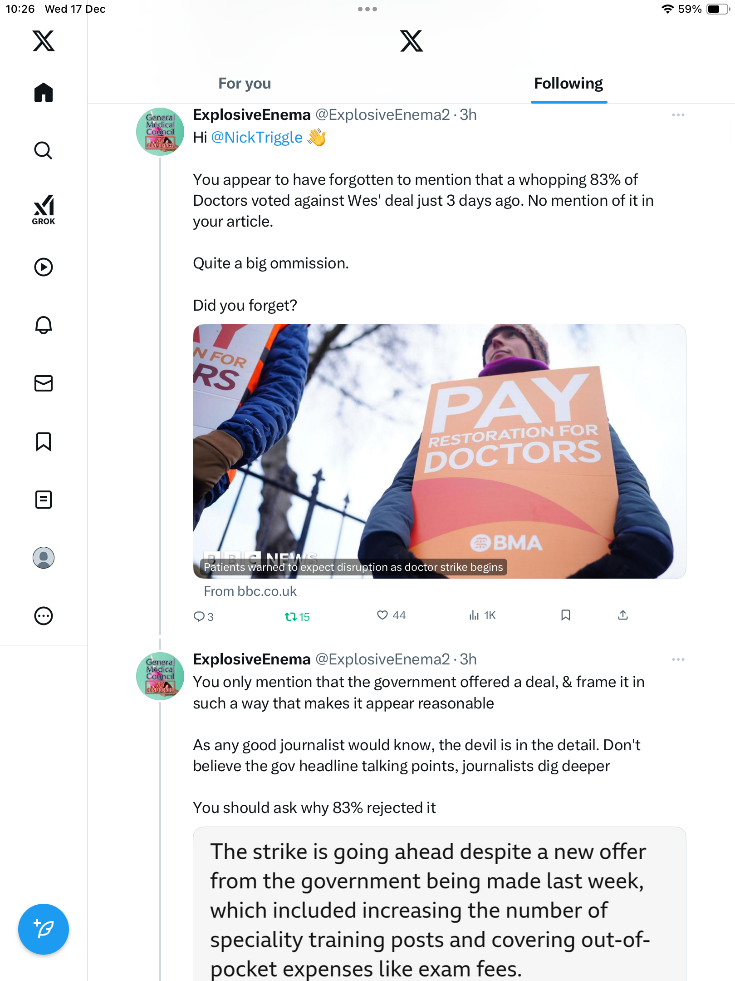735x981 pixels.
Task: Switch to the For you tab
Action: (x=245, y=84)
